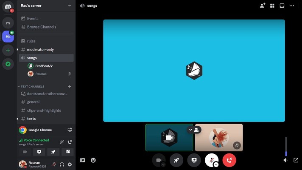302x170 pixels.
Task: Open user settings gear icon
Action: pos(70,164)
